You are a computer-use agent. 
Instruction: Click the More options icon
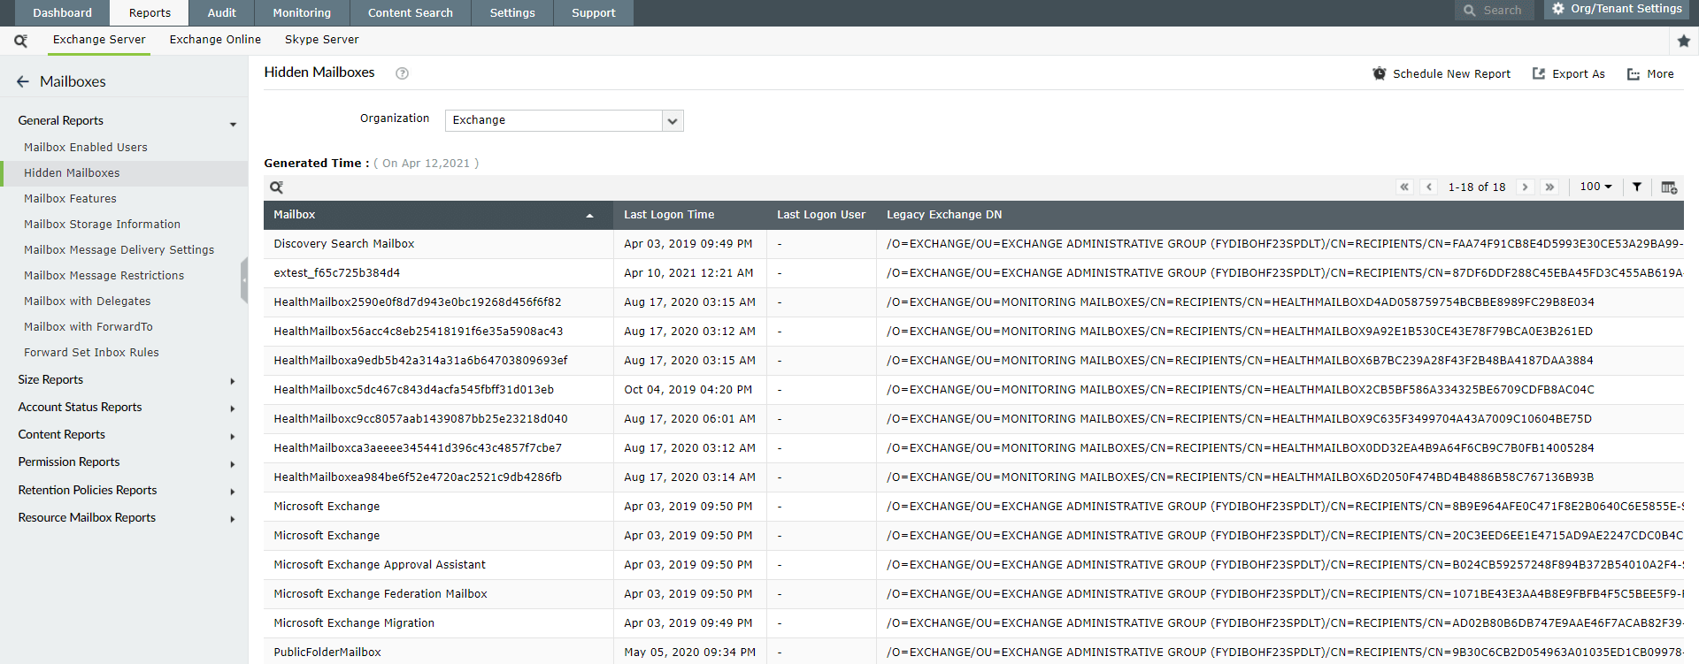click(x=1634, y=74)
